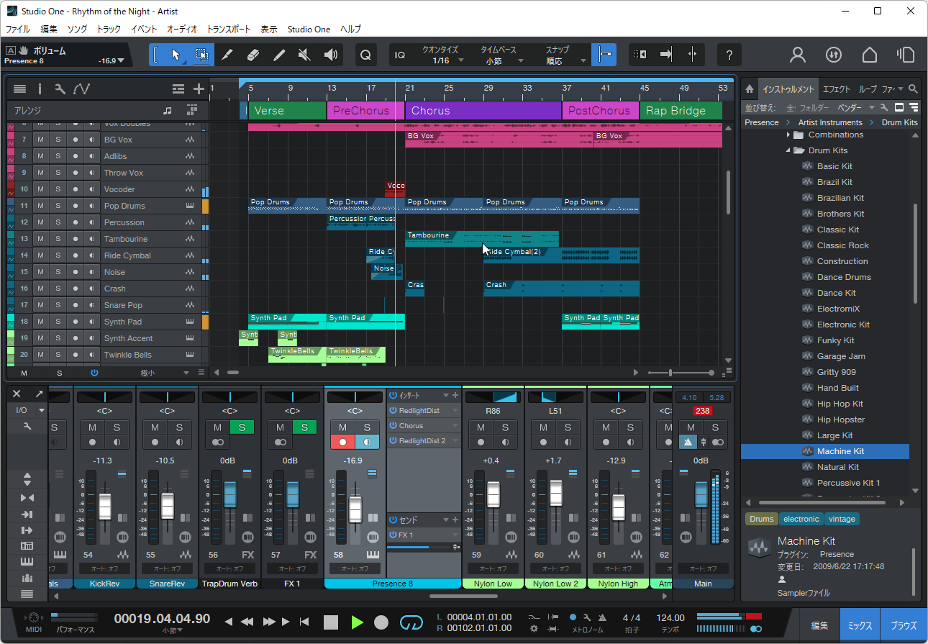928x644 pixels.
Task: Open the トラック menu
Action: [x=107, y=30]
